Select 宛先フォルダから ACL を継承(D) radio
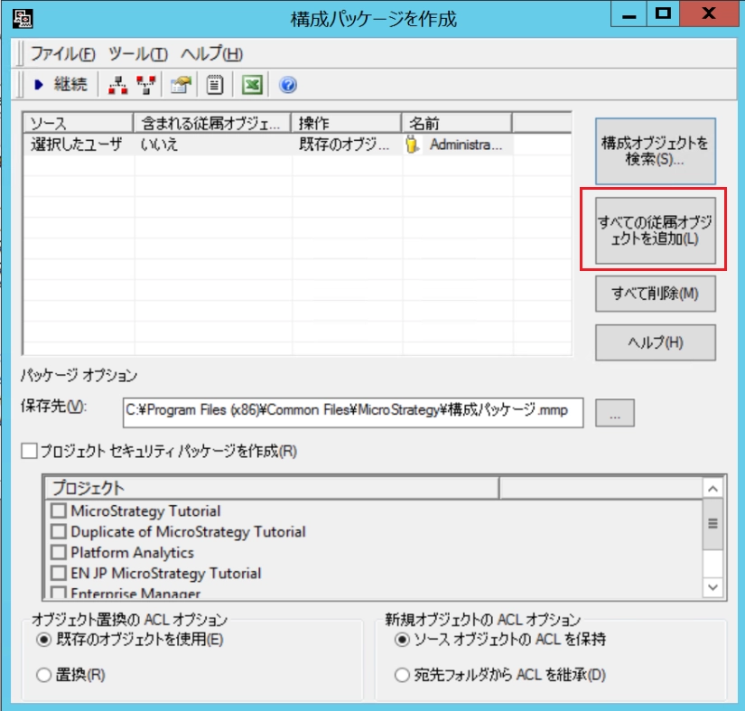Image resolution: width=745 pixels, height=711 pixels. pos(402,675)
